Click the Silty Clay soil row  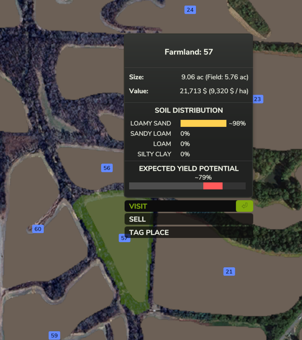[154, 154]
